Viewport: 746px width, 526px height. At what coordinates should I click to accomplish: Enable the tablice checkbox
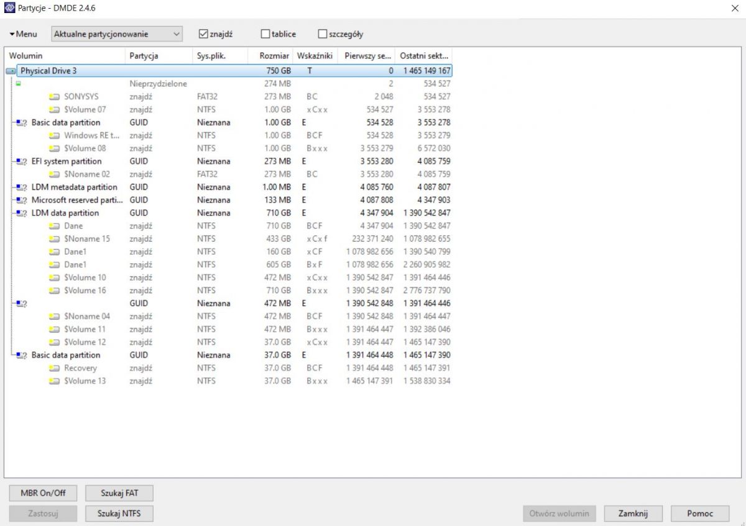click(265, 34)
